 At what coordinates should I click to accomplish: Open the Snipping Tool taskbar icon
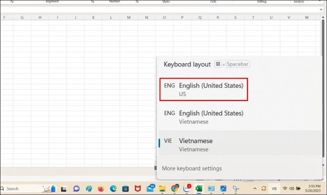click(236, 189)
